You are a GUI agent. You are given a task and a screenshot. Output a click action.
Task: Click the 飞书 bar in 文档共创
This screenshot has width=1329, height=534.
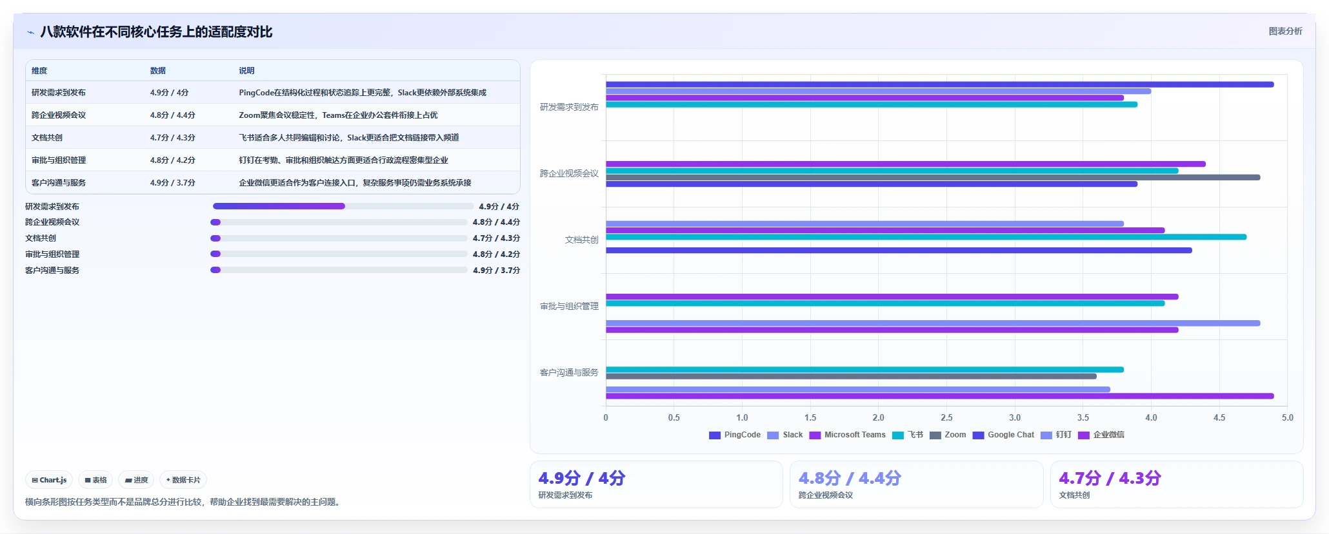(926, 237)
